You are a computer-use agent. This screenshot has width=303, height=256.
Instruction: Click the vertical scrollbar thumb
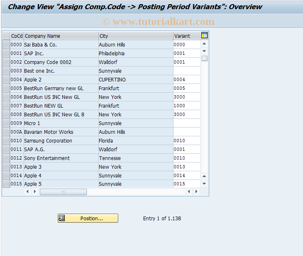coord(205,58)
